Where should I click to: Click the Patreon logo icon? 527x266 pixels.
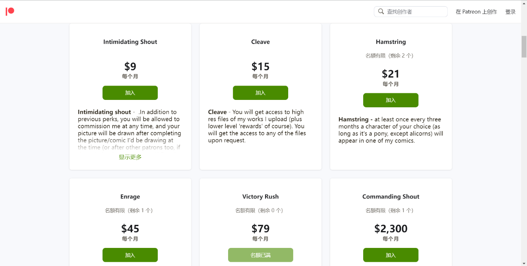pos(10,12)
